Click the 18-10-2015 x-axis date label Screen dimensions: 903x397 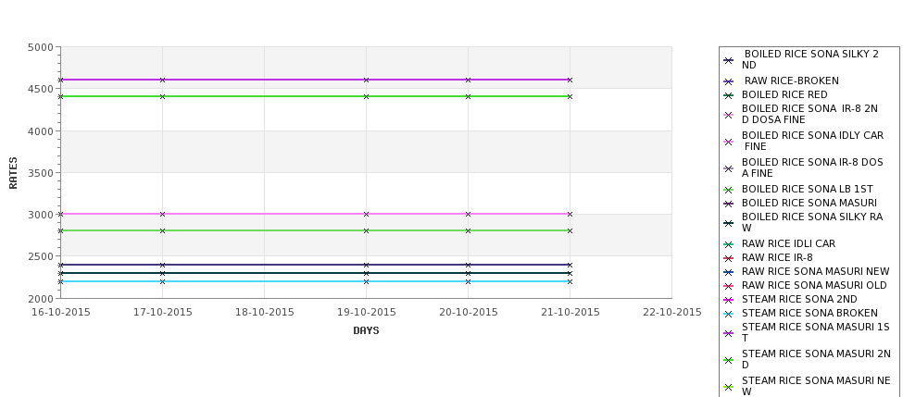(x=264, y=313)
